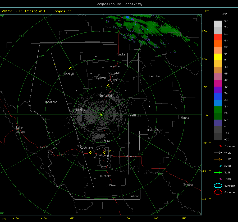This screenshot has width=238, height=222.
Task: Click the 0 tick on bottom axis
Action: pos(100,218)
